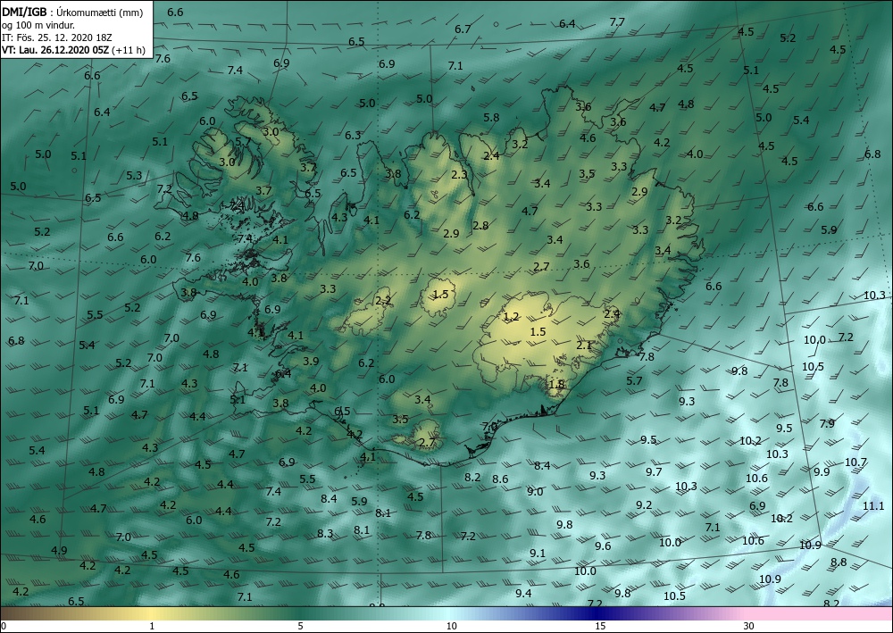Click the '8.8' value on the map
This screenshot has height=633, width=893.
pyautogui.click(x=839, y=562)
